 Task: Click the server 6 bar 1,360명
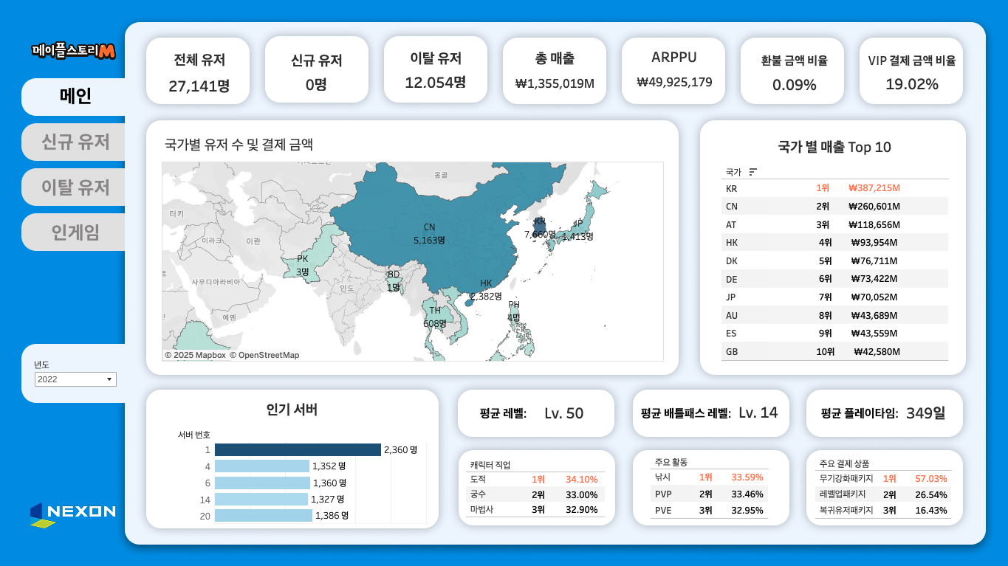click(x=262, y=483)
